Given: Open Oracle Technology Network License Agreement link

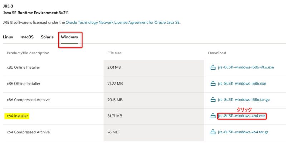Looking at the screenshot, I should pos(123,22).
